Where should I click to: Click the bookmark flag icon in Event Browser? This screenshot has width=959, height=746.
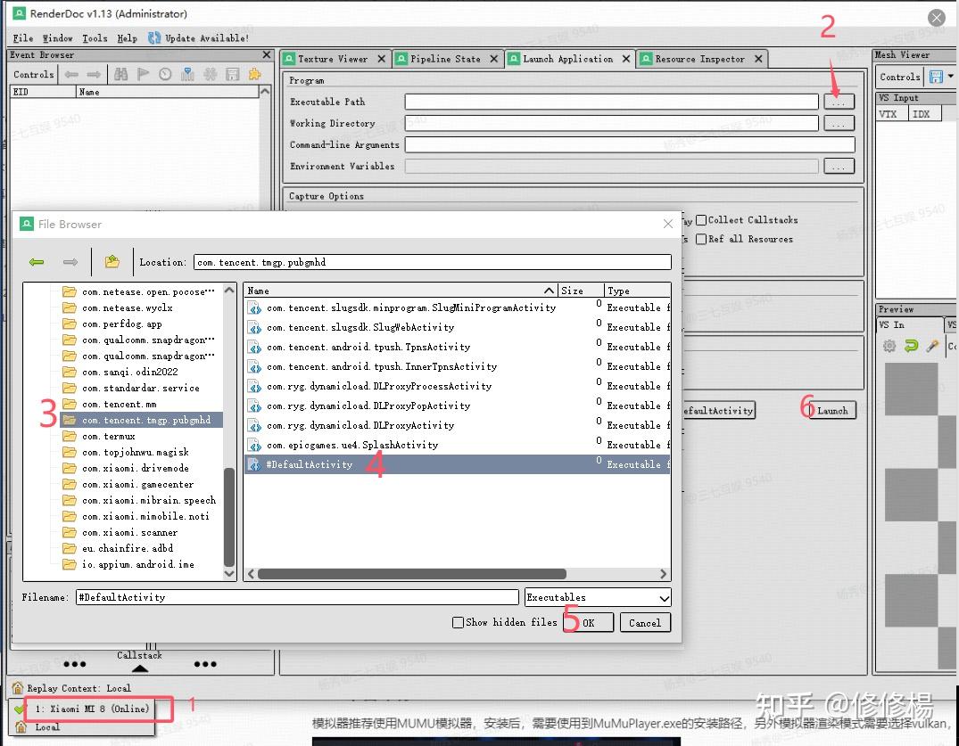[144, 75]
